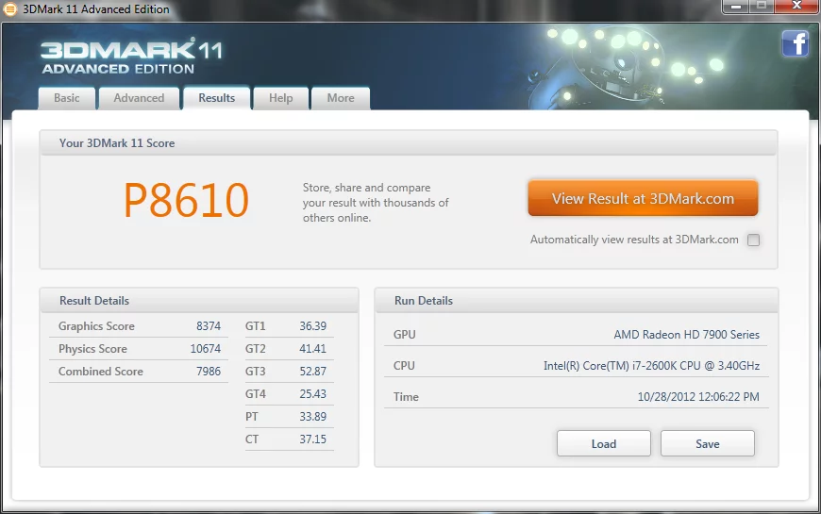This screenshot has width=821, height=514.
Task: Click the Facebook share icon
Action: click(x=796, y=43)
